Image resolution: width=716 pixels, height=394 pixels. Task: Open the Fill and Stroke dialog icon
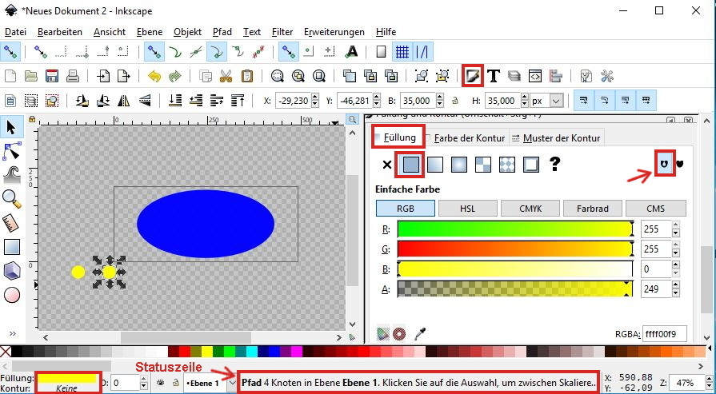click(473, 76)
